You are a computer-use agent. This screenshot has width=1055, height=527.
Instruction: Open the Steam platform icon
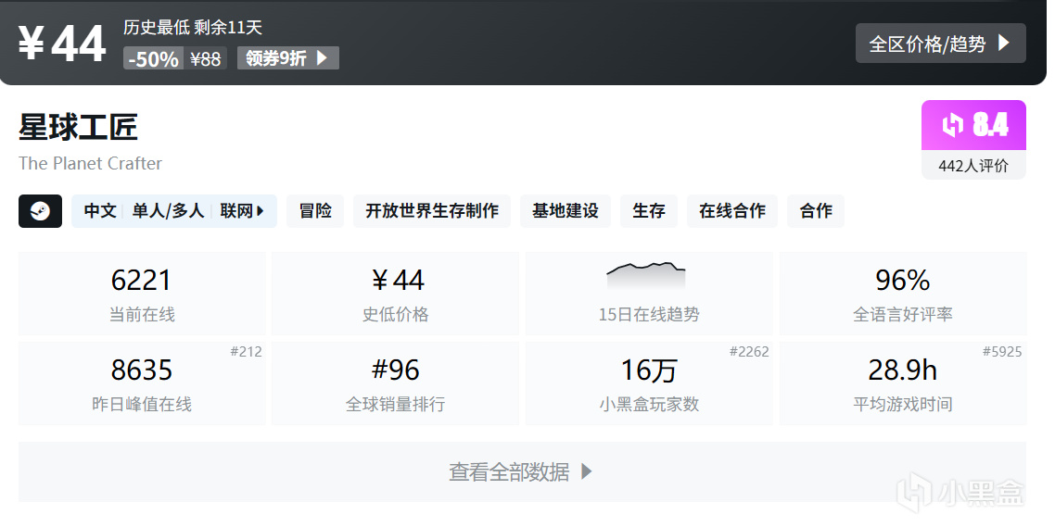tap(41, 211)
